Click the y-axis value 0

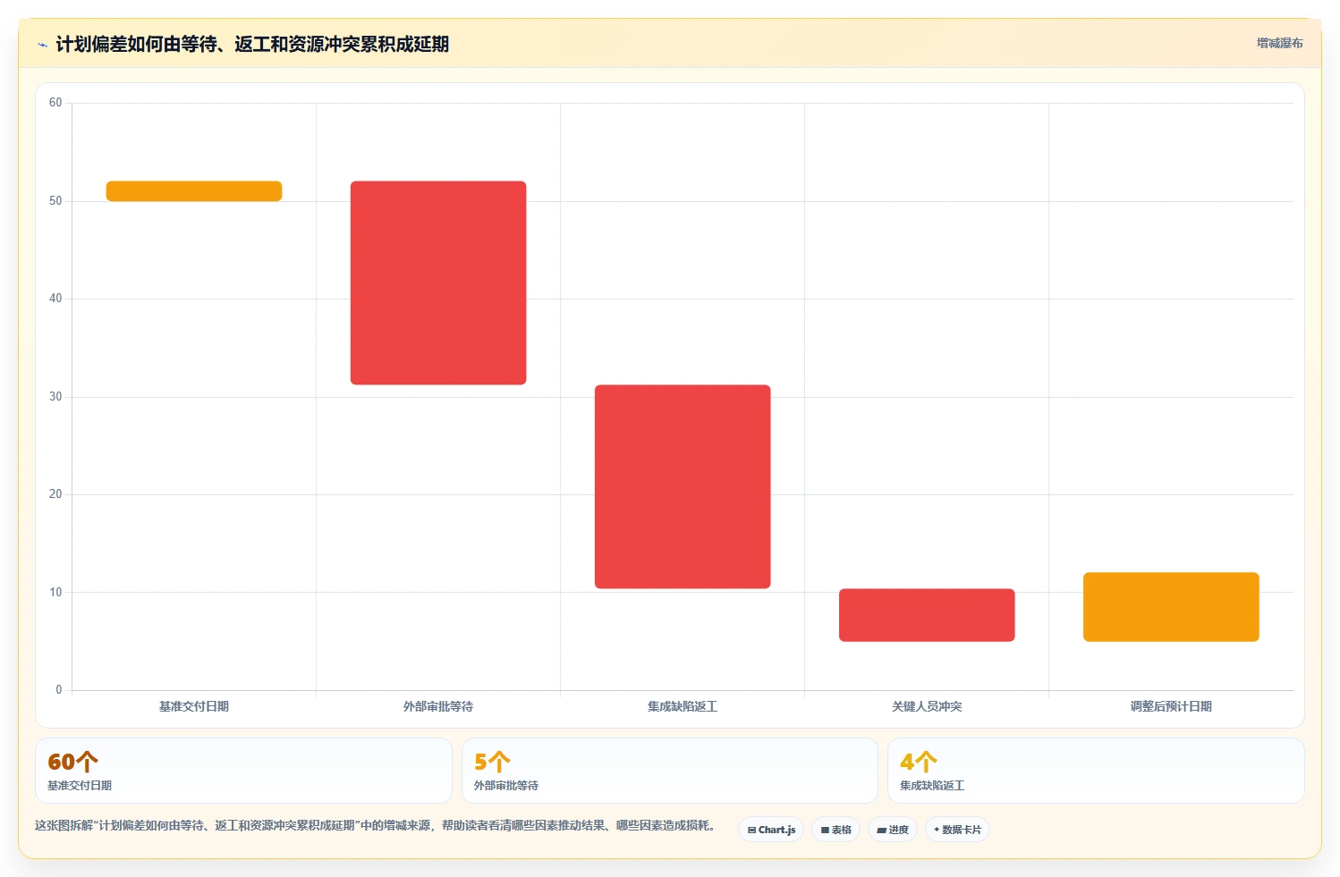pyautogui.click(x=59, y=690)
